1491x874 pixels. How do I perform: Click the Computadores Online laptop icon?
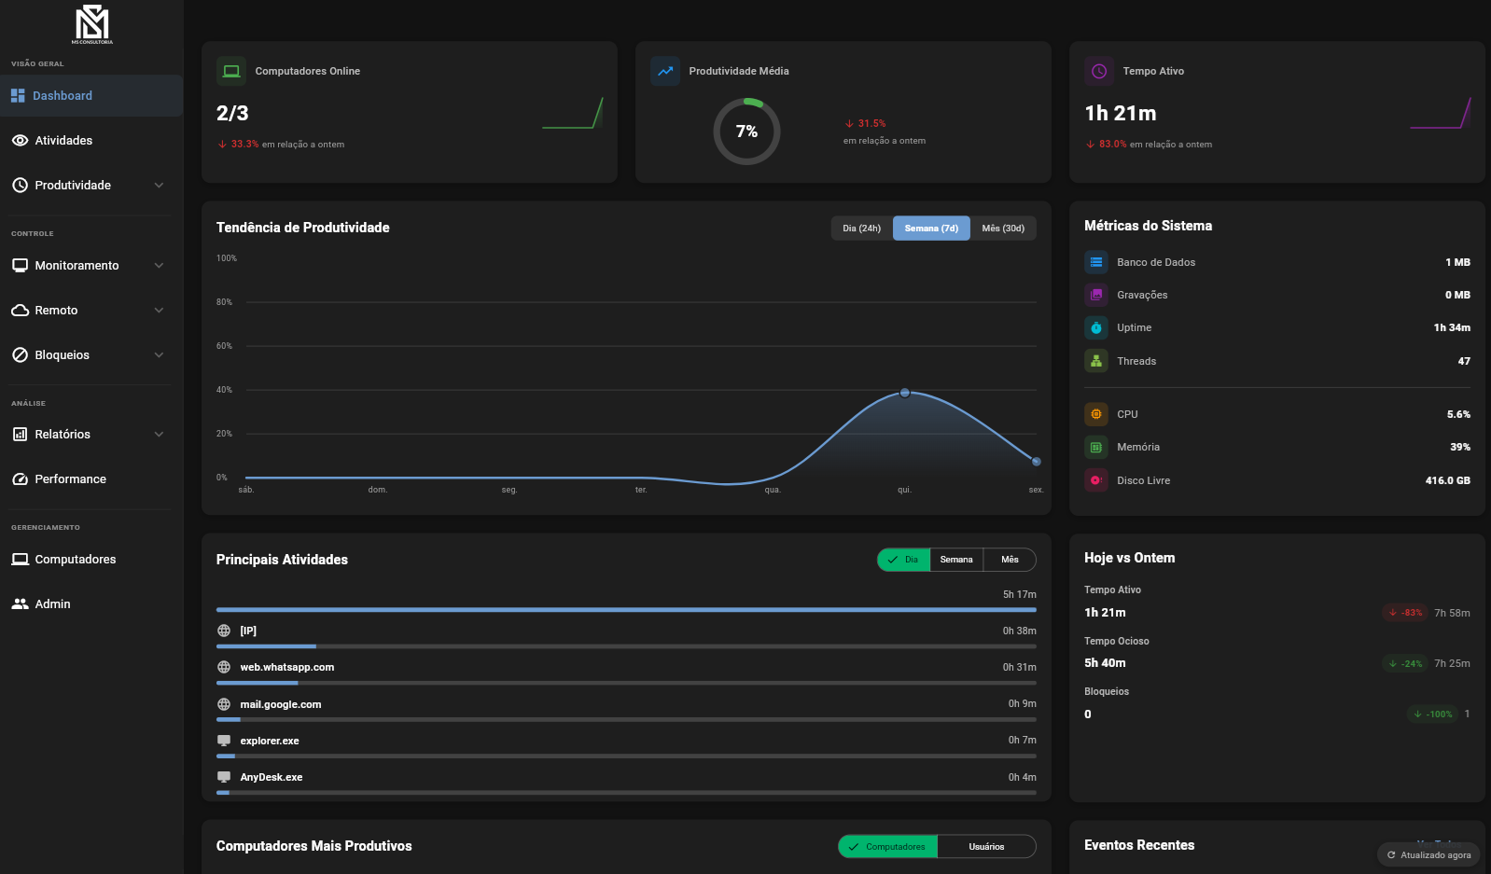pos(231,71)
